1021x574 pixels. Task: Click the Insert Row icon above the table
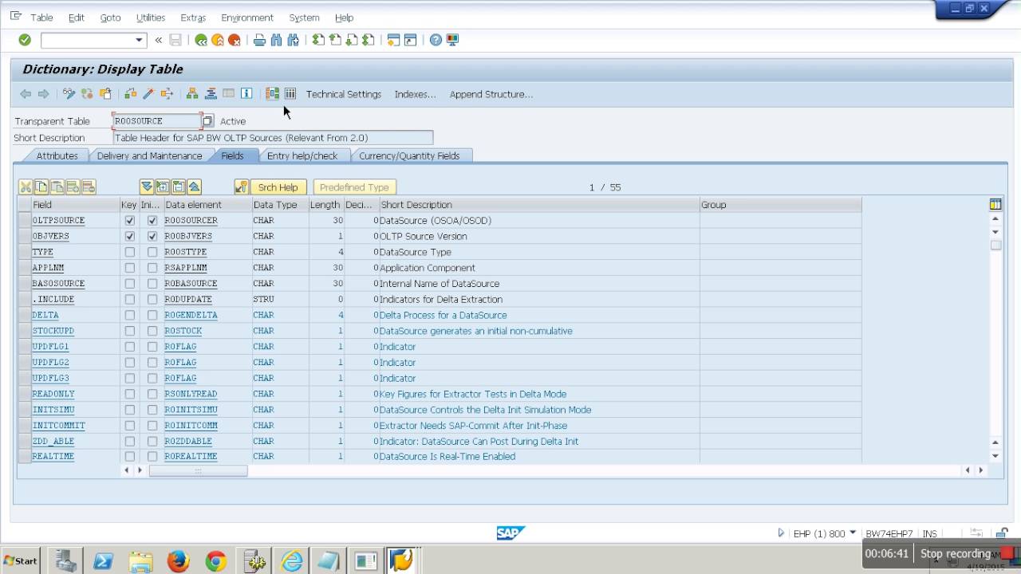point(73,187)
